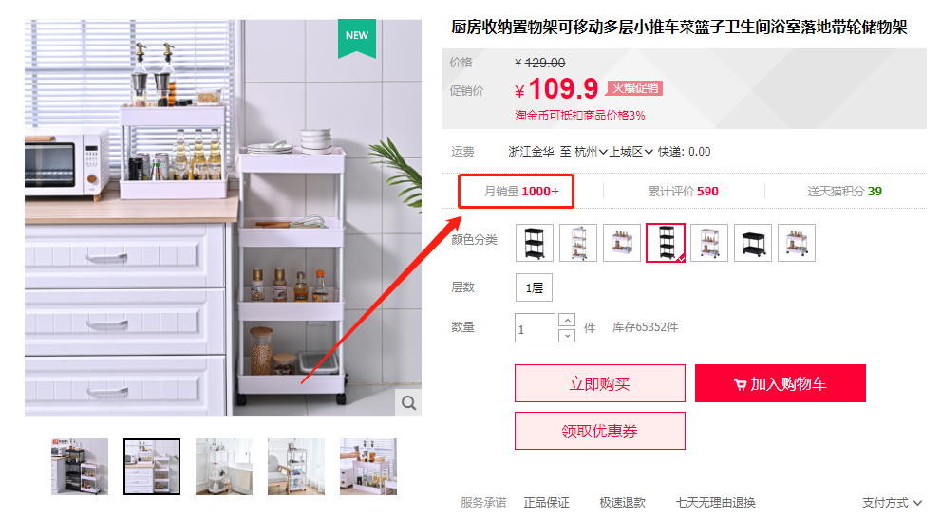Select the 1层 layer option
Image resolution: width=941 pixels, height=517 pixels.
[534, 287]
